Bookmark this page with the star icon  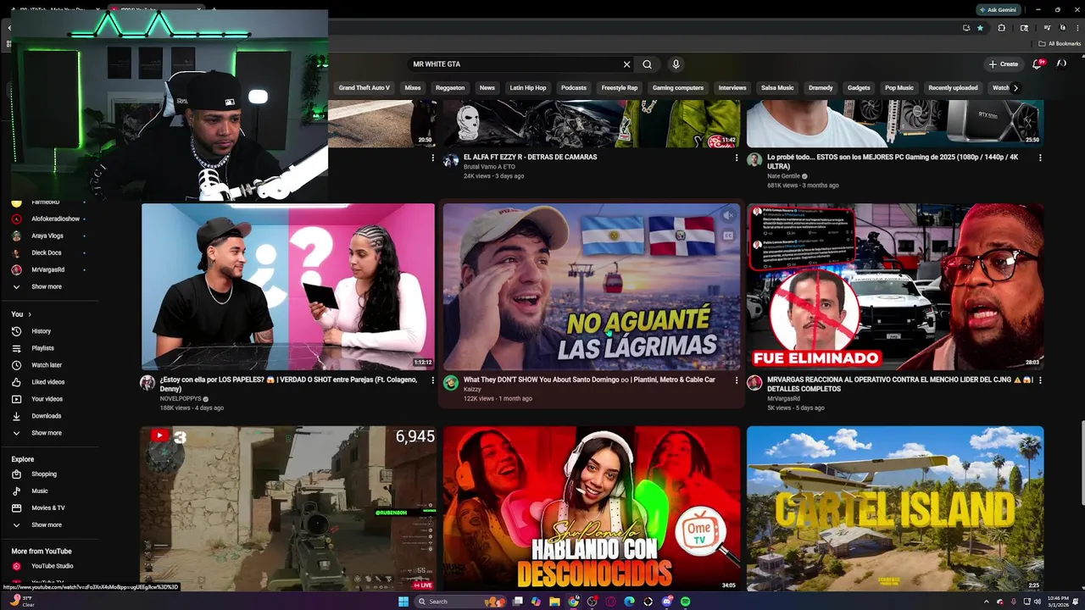(x=981, y=28)
